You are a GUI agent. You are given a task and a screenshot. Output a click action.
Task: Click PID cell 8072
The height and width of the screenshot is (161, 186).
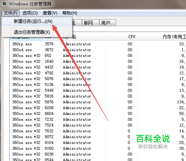[x=49, y=137]
